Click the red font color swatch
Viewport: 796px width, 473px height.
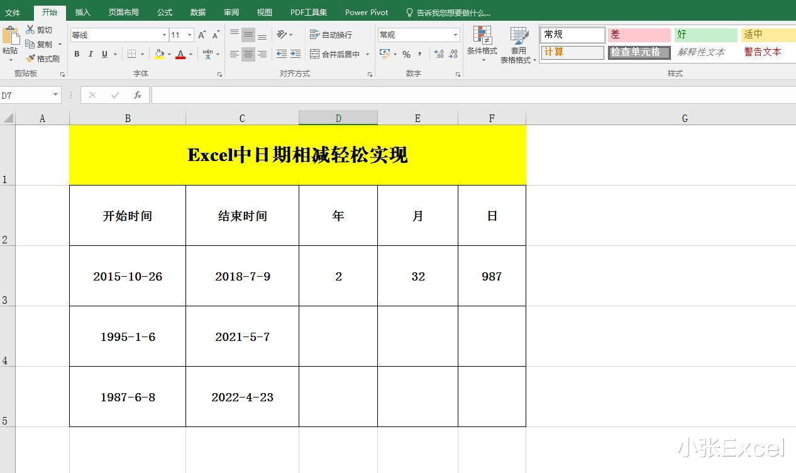coord(180,55)
